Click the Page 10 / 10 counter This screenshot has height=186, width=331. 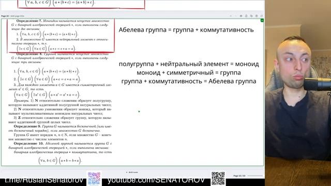[239, 176]
